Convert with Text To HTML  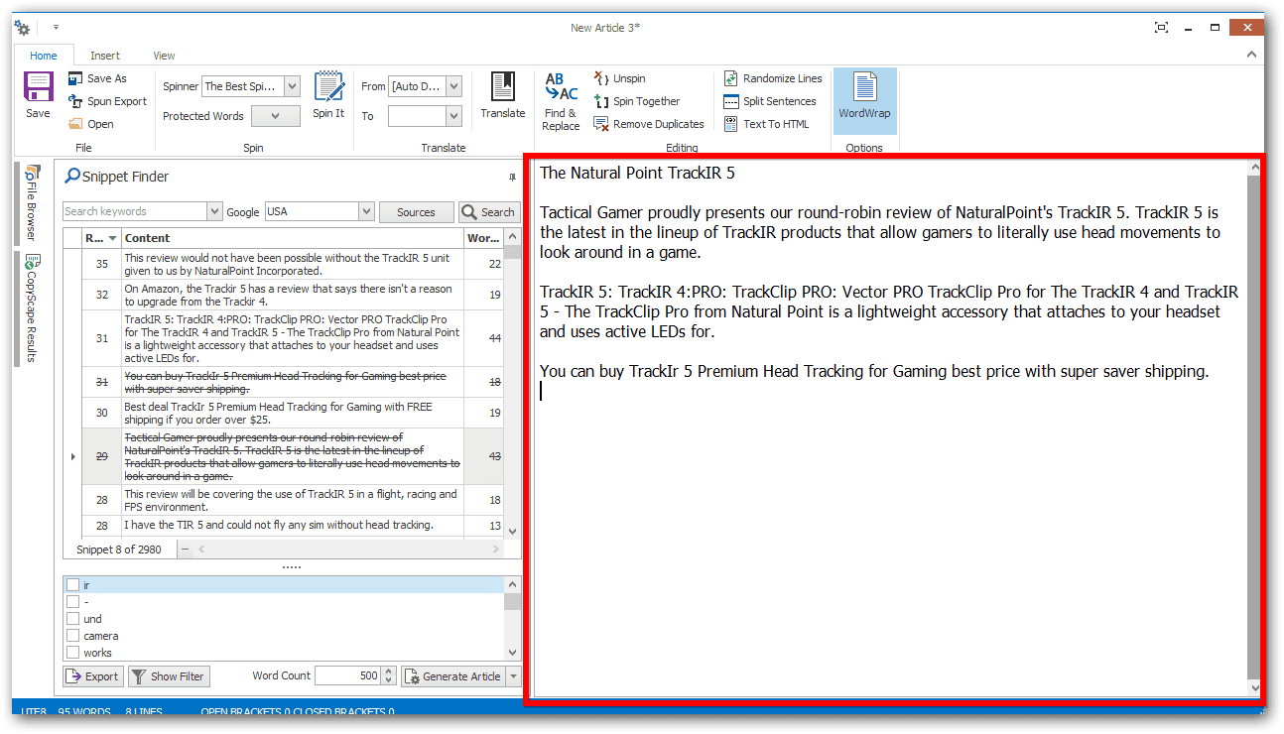tap(766, 124)
